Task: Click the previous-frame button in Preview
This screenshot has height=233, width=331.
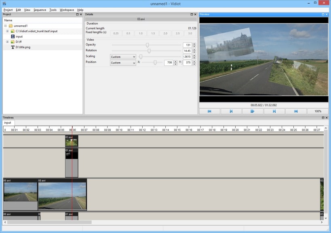Action: (231, 111)
